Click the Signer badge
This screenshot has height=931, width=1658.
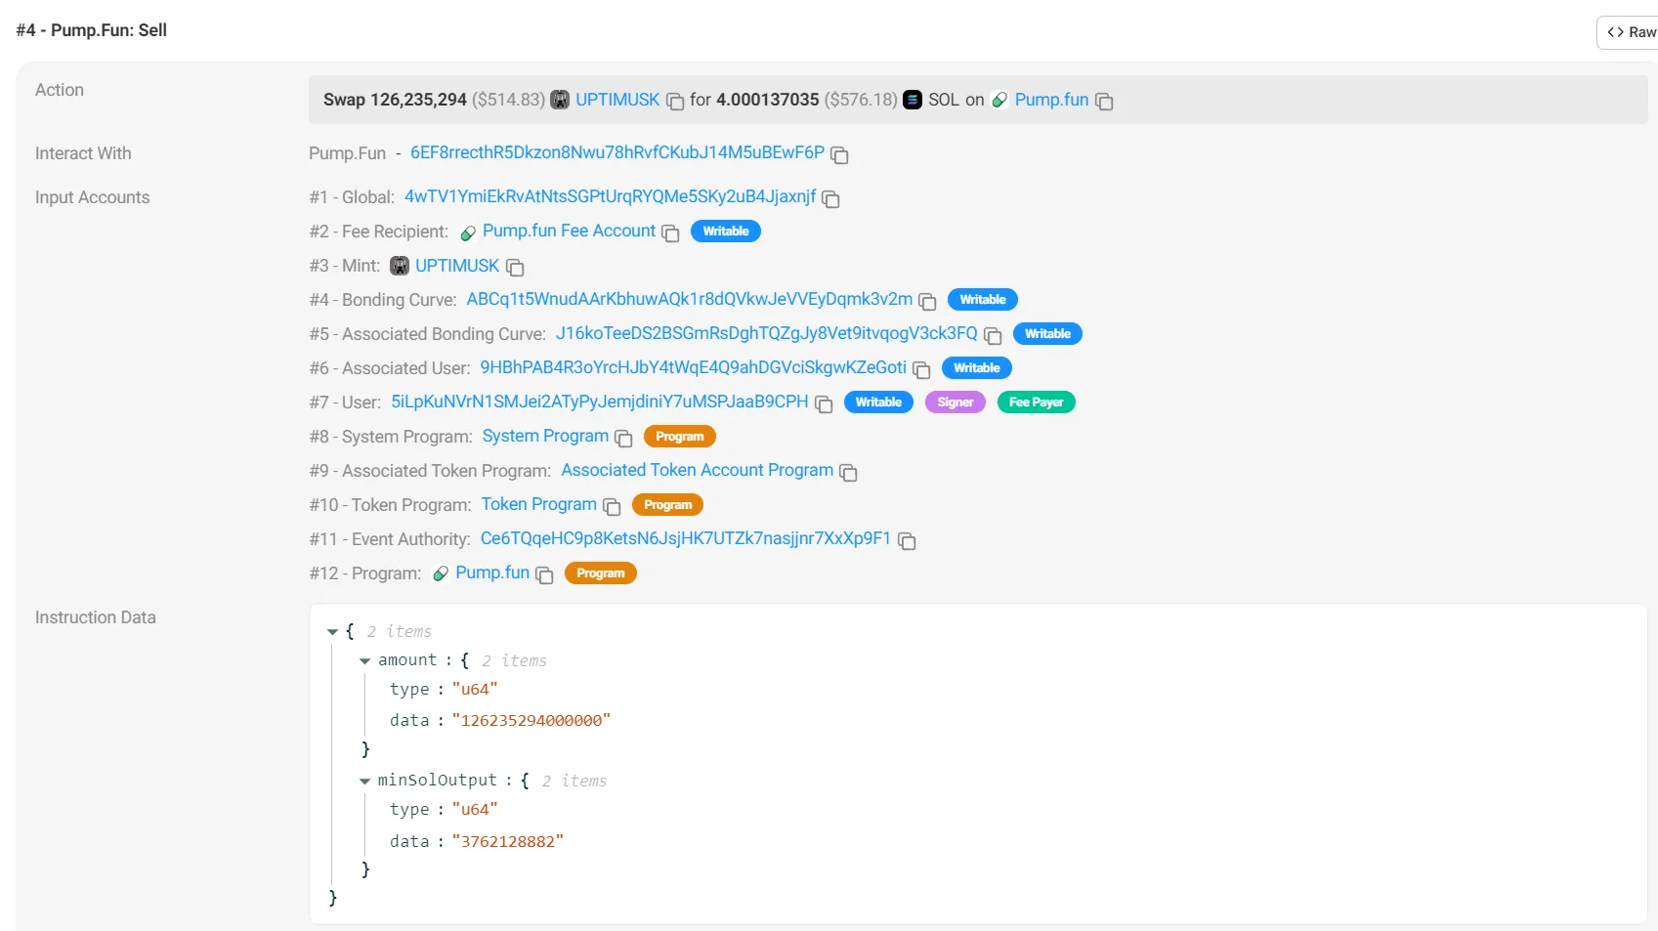click(x=956, y=402)
